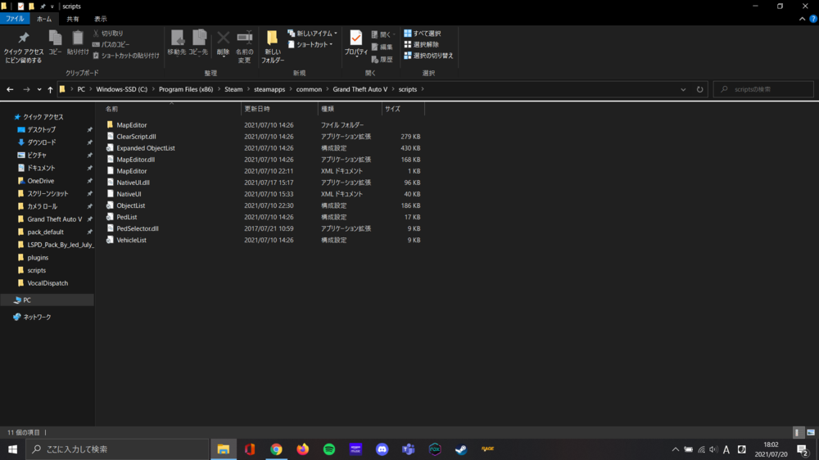The height and width of the screenshot is (460, 819).
Task: Click Paste shortcut (ショートカットの貼り付け)
Action: click(x=126, y=56)
